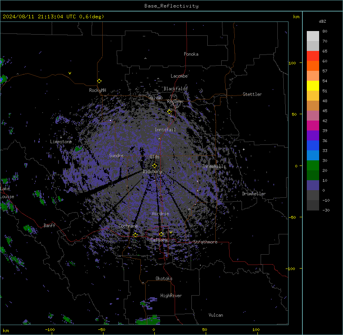
Task: Click the 0 tick on the bottom axis
Action: coord(154,329)
